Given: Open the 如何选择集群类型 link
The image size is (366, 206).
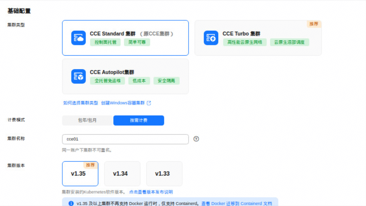Looking at the screenshot, I should click(81, 103).
